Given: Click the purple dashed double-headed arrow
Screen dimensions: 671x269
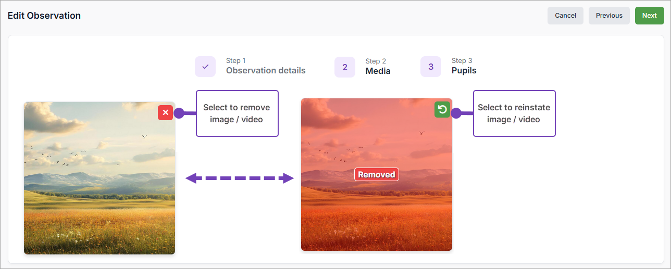Looking at the screenshot, I should [x=240, y=178].
